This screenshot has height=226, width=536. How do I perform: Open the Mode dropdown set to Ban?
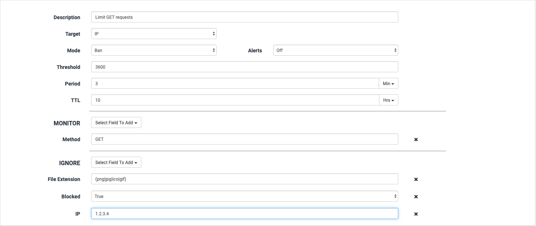[154, 51]
